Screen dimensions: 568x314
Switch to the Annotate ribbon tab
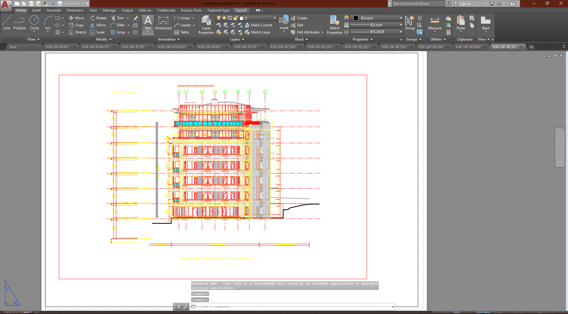(x=54, y=10)
